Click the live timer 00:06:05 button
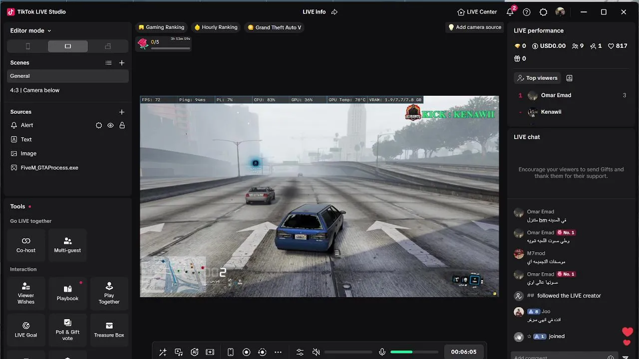 pyautogui.click(x=464, y=352)
